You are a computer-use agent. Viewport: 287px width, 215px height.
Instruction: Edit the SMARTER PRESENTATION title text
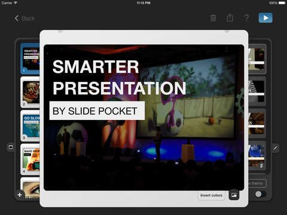pyautogui.click(x=119, y=77)
